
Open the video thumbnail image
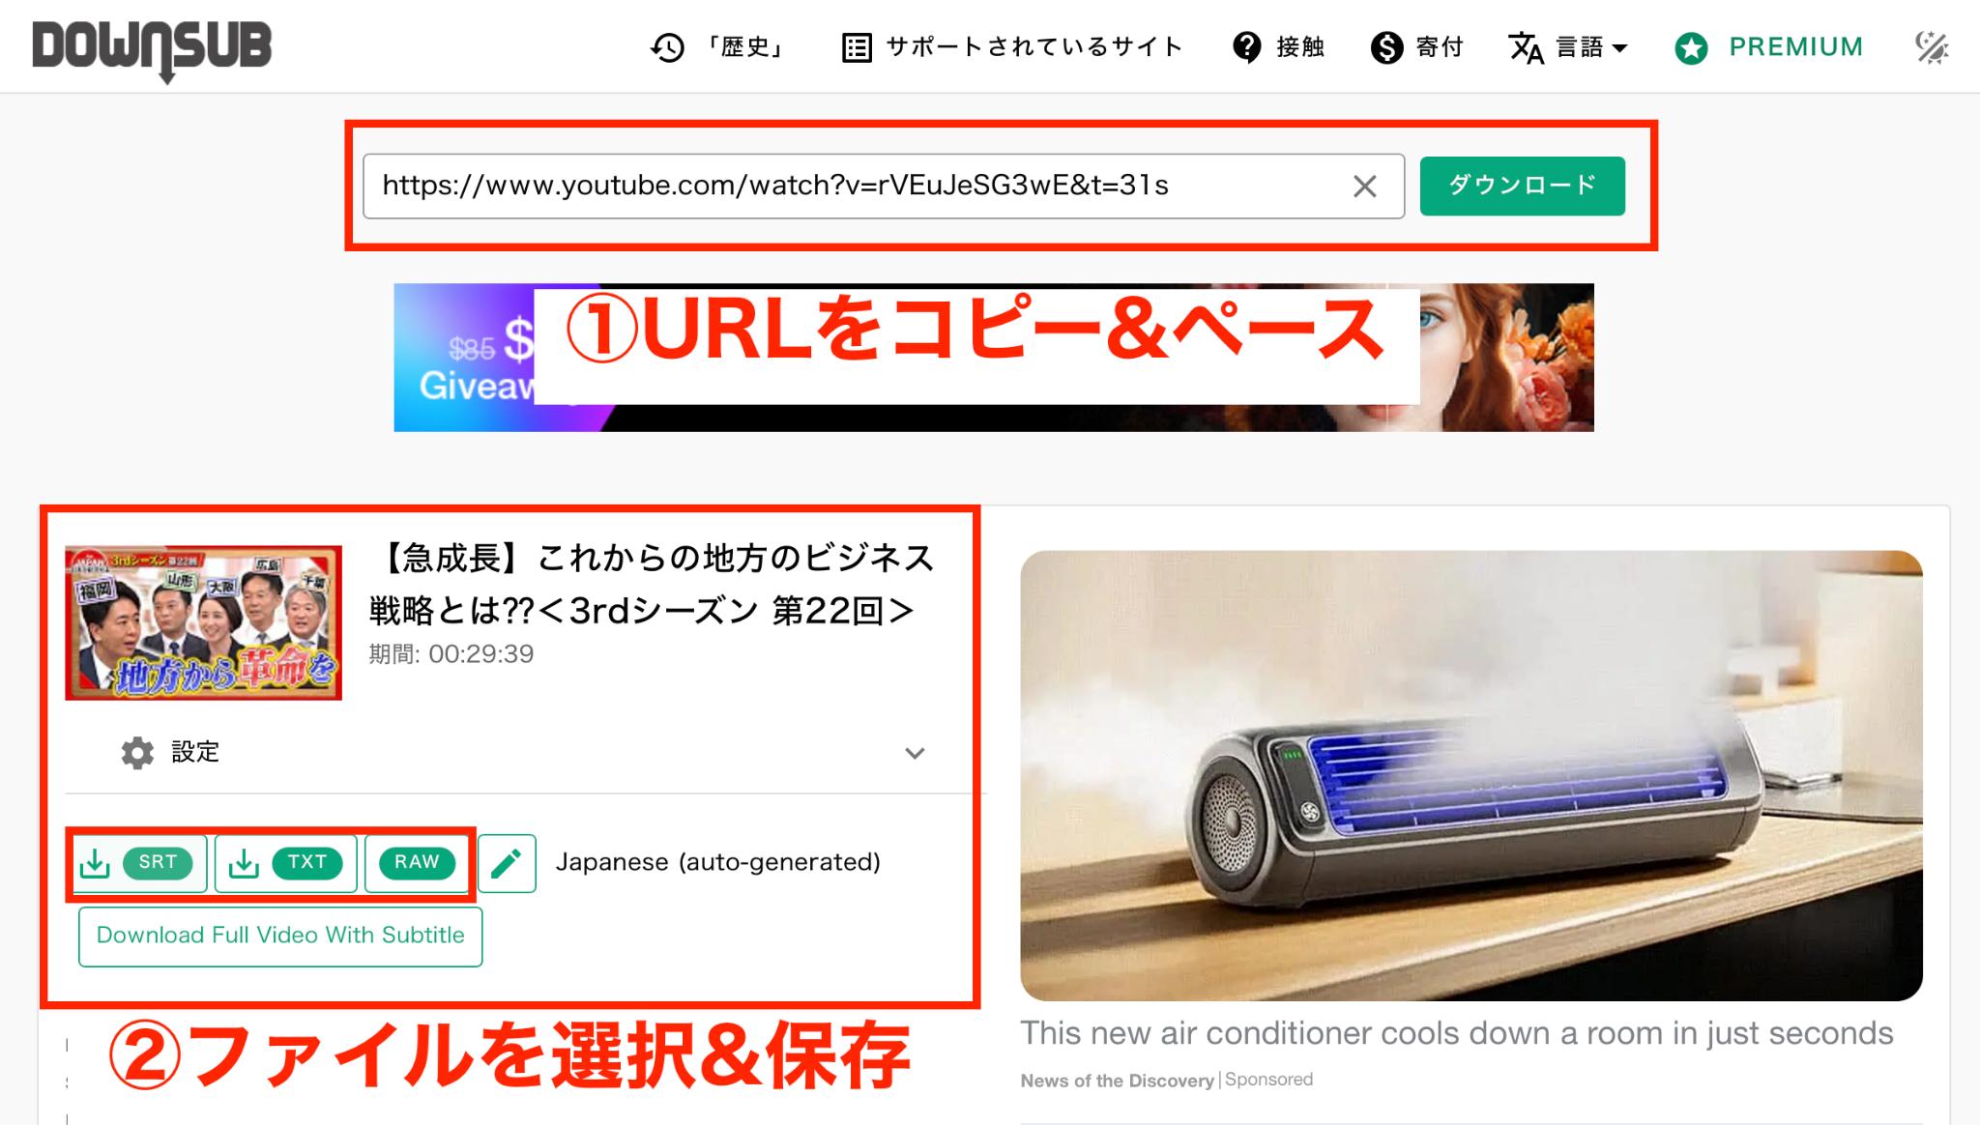click(x=203, y=623)
